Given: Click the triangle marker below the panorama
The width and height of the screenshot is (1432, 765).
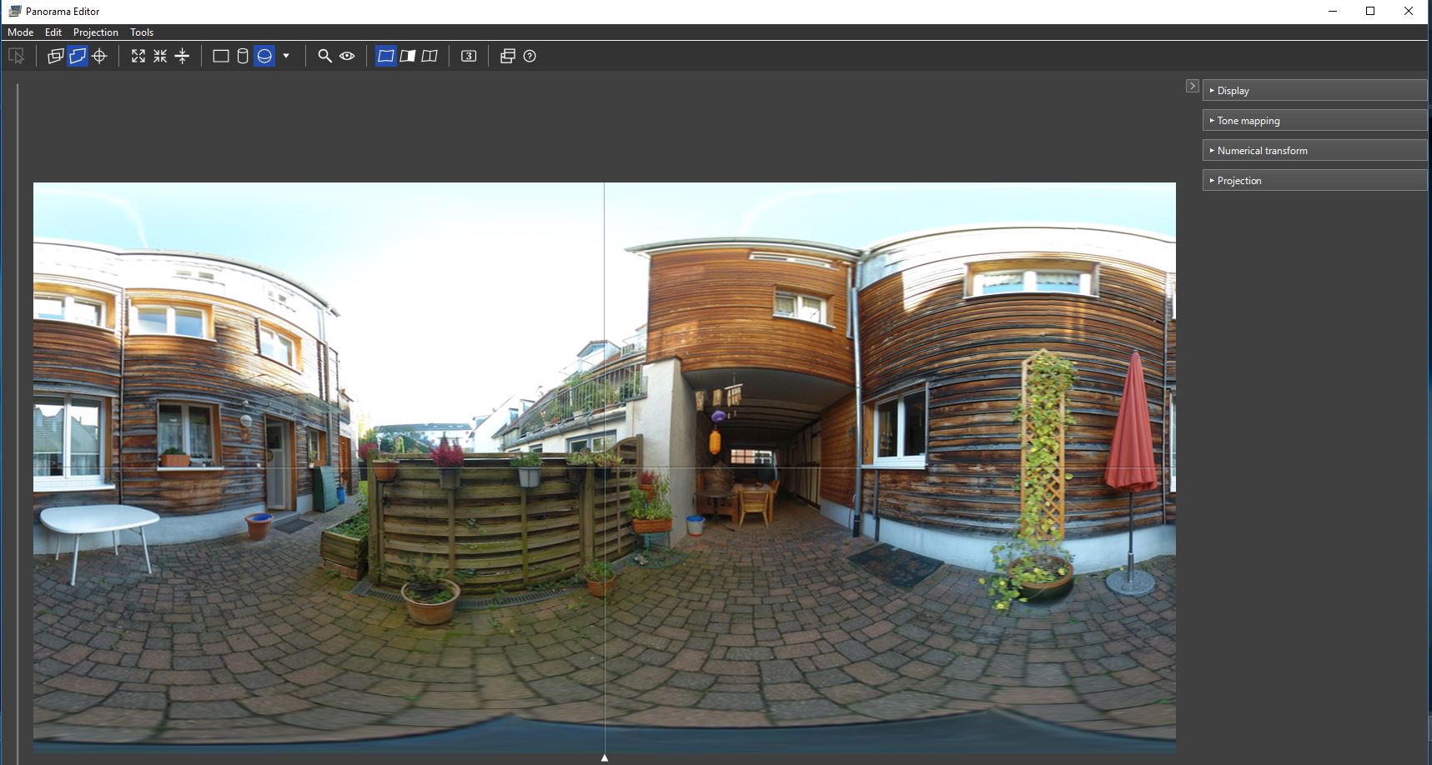Looking at the screenshot, I should (x=605, y=757).
